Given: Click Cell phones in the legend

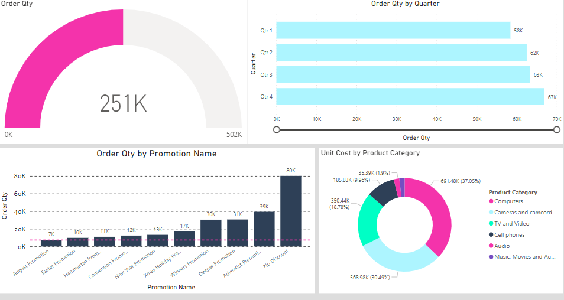Looking at the screenshot, I should (x=509, y=235).
